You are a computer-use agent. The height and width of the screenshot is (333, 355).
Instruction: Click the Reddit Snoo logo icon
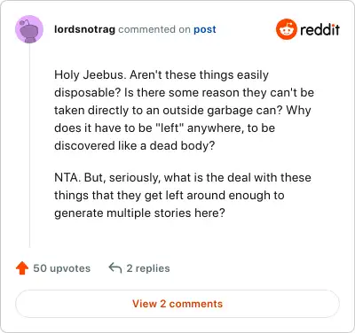[x=286, y=29]
